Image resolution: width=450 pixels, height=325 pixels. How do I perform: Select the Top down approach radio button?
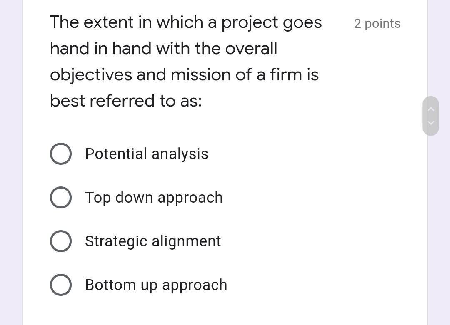point(61,197)
